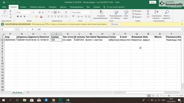Open Условное форматирование menu
Viewport: 184px width, 103px height.
coord(101,15)
